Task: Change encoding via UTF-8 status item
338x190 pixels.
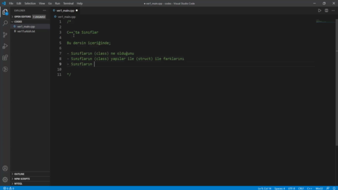Action: [292, 188]
